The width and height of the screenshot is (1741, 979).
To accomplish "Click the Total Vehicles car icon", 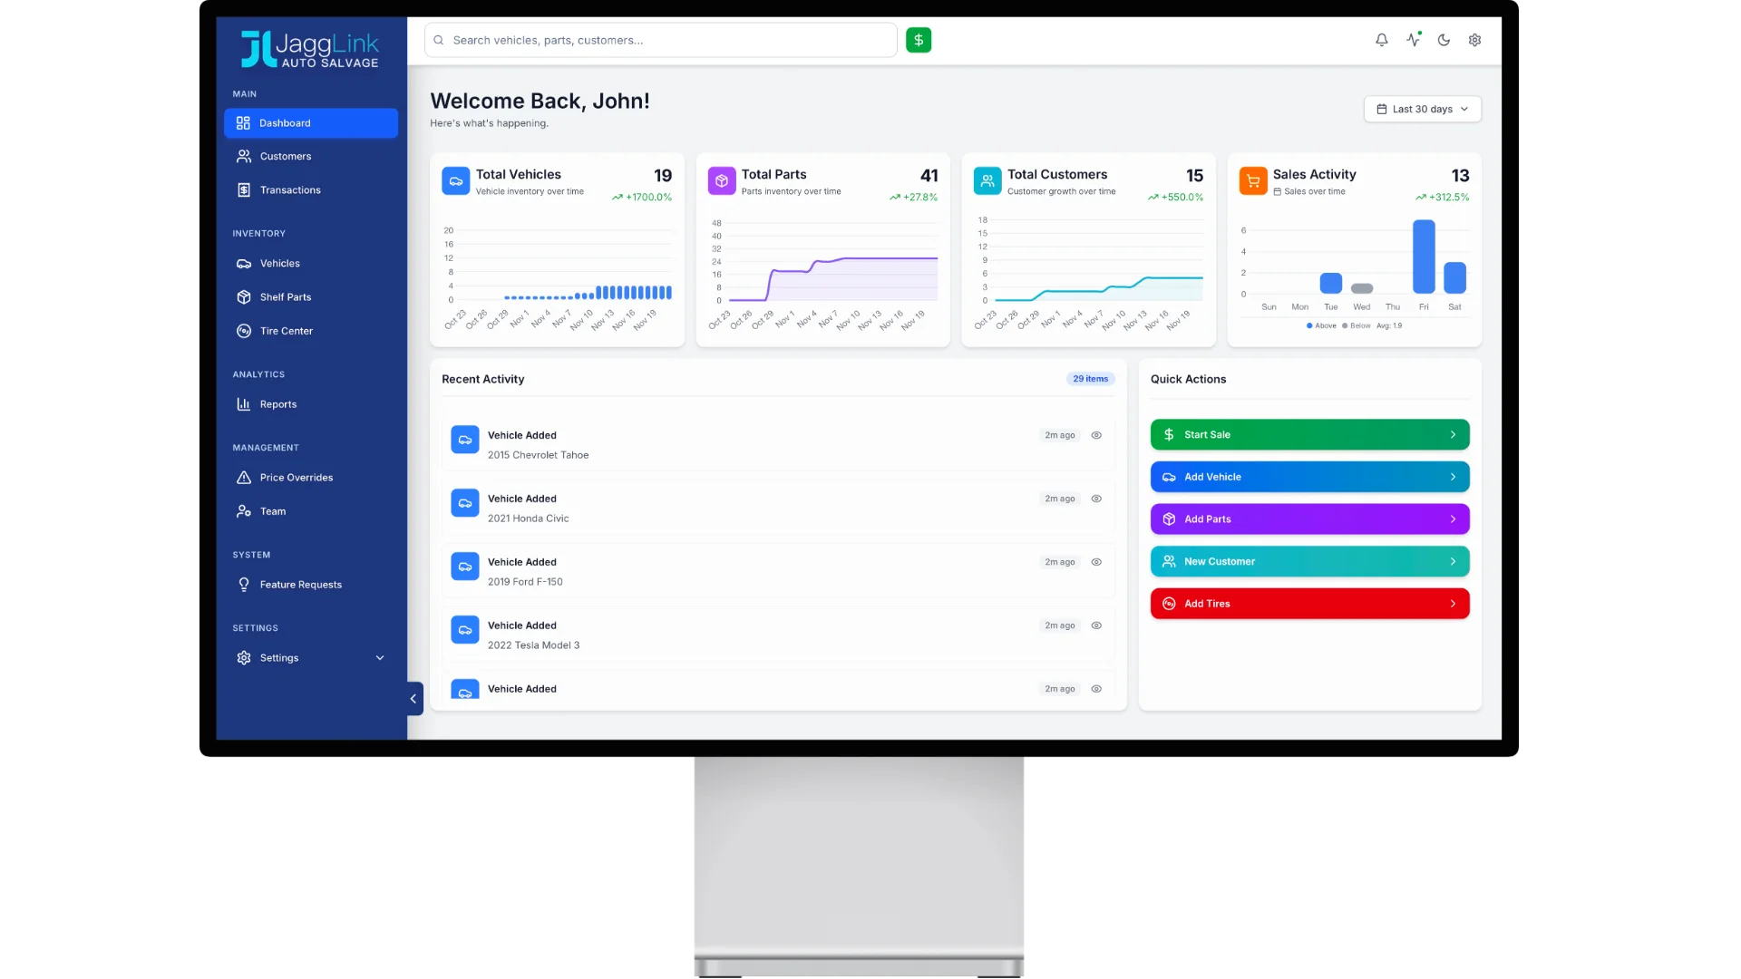I will coord(455,181).
